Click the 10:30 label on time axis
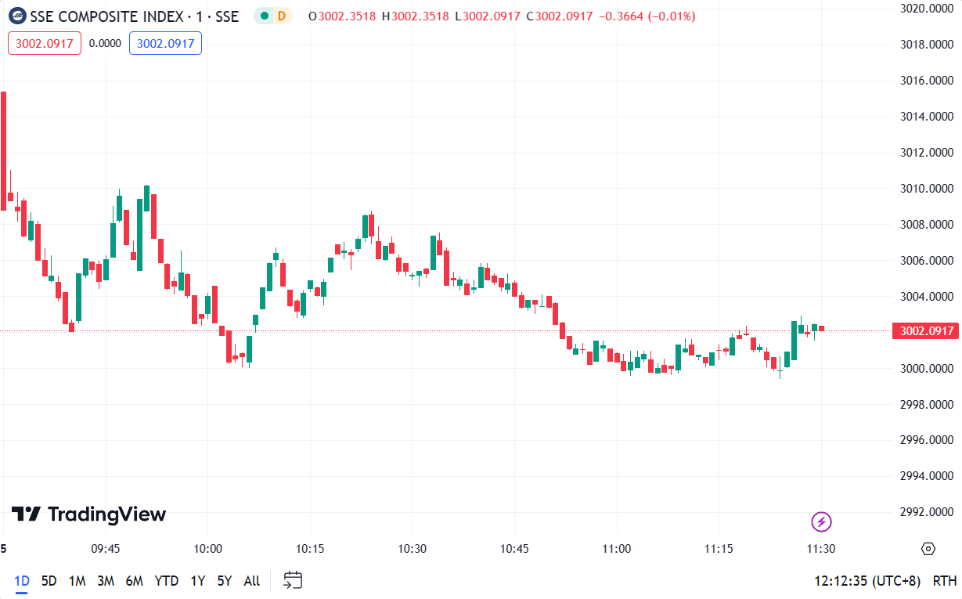The width and height of the screenshot is (962, 599). 412,548
